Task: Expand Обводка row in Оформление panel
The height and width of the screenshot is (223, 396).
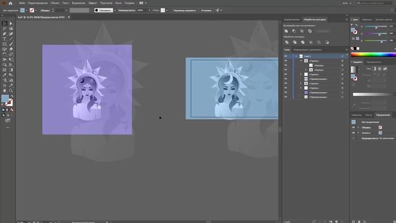Action: [358, 128]
